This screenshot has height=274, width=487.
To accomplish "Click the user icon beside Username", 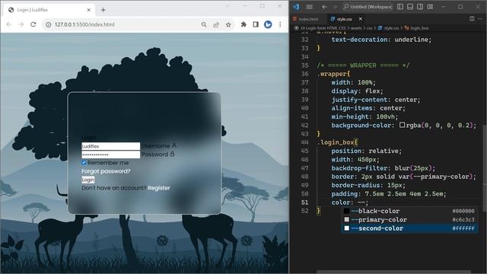I will point(174,145).
